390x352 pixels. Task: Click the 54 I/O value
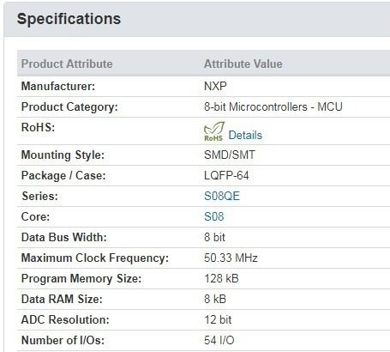point(219,340)
